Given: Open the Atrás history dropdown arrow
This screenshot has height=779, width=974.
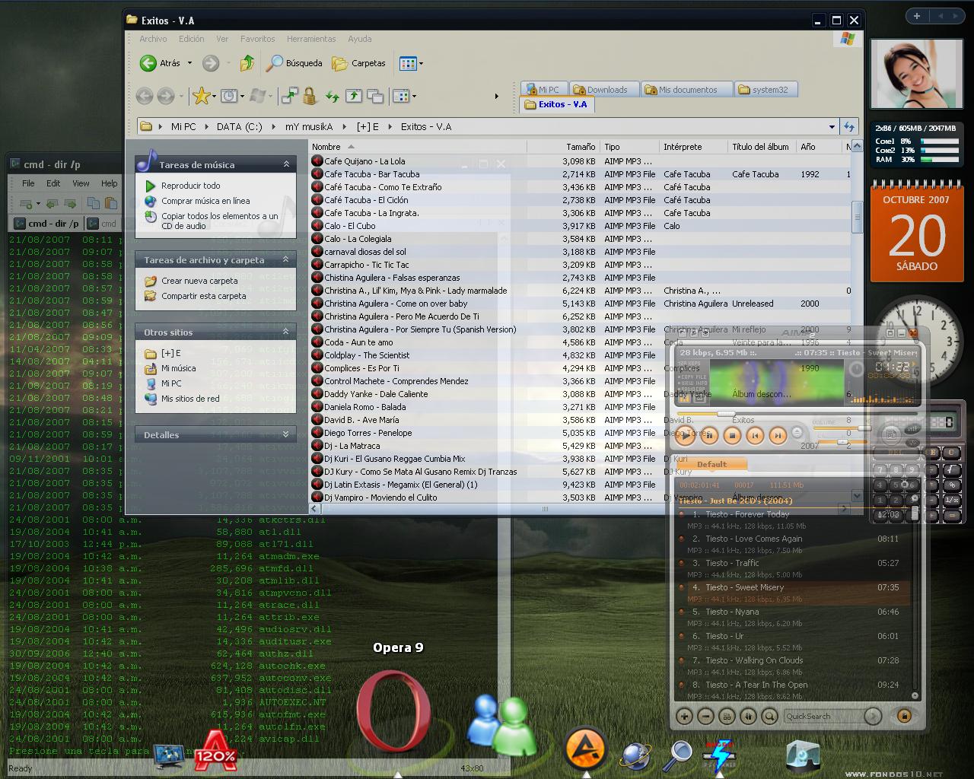Looking at the screenshot, I should (x=189, y=63).
